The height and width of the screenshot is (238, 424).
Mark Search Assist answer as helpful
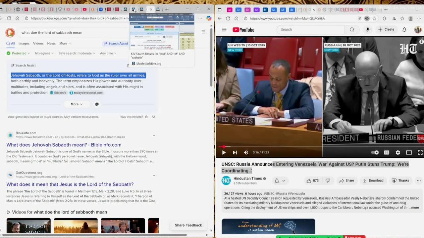pos(147,117)
